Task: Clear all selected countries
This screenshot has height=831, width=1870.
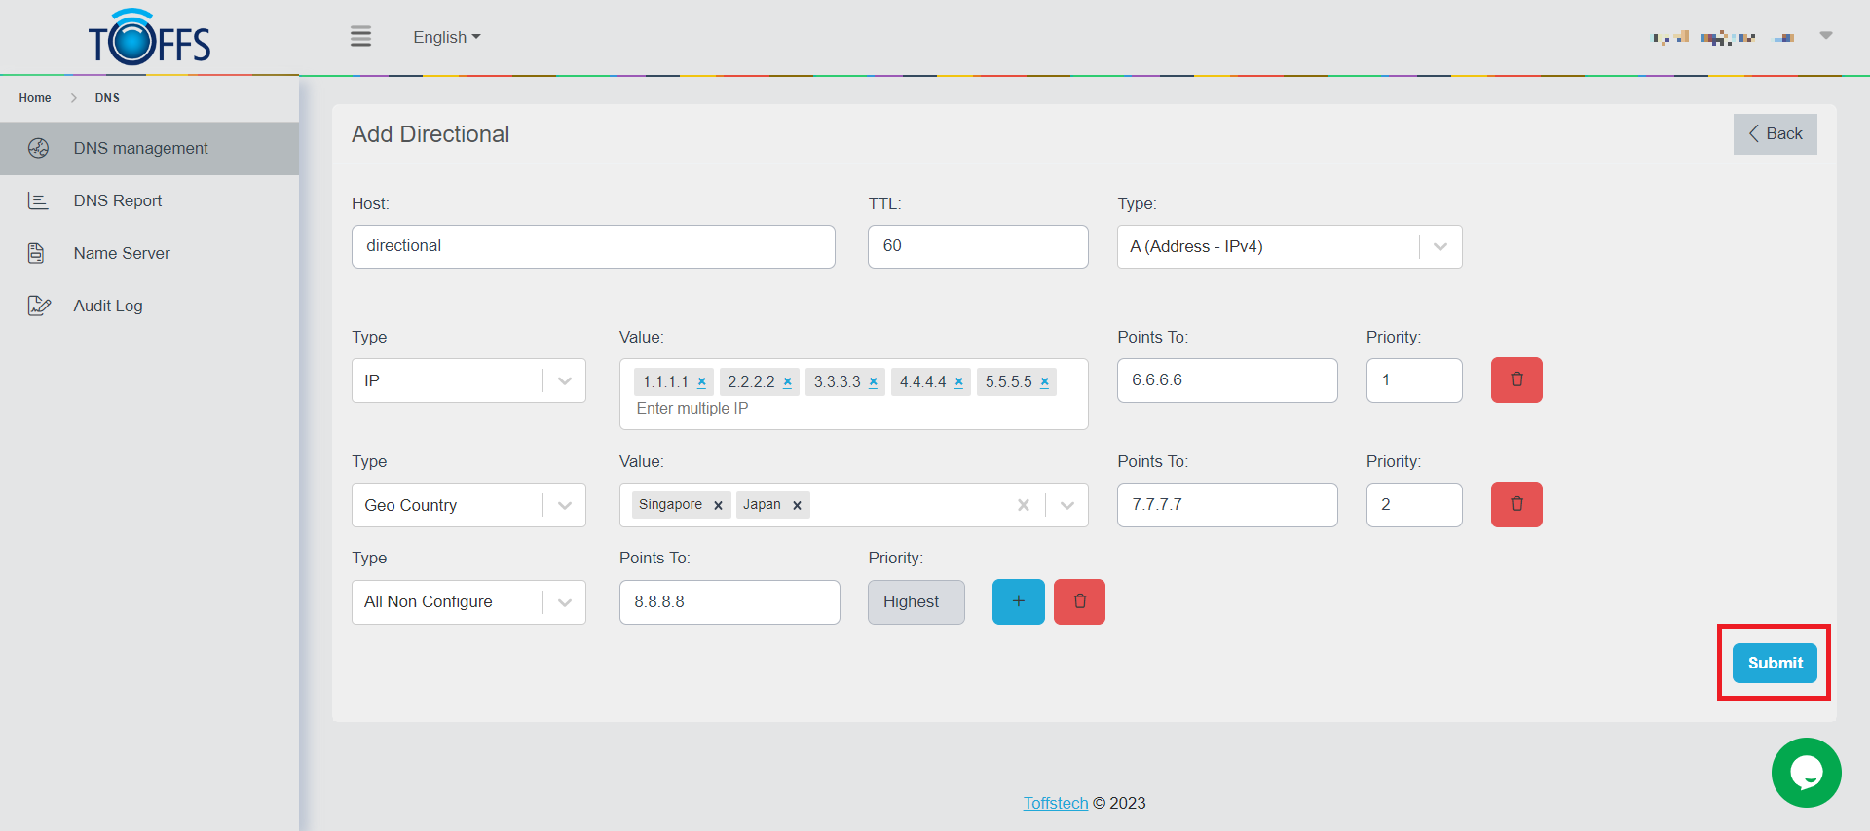Action: pos(1023,505)
